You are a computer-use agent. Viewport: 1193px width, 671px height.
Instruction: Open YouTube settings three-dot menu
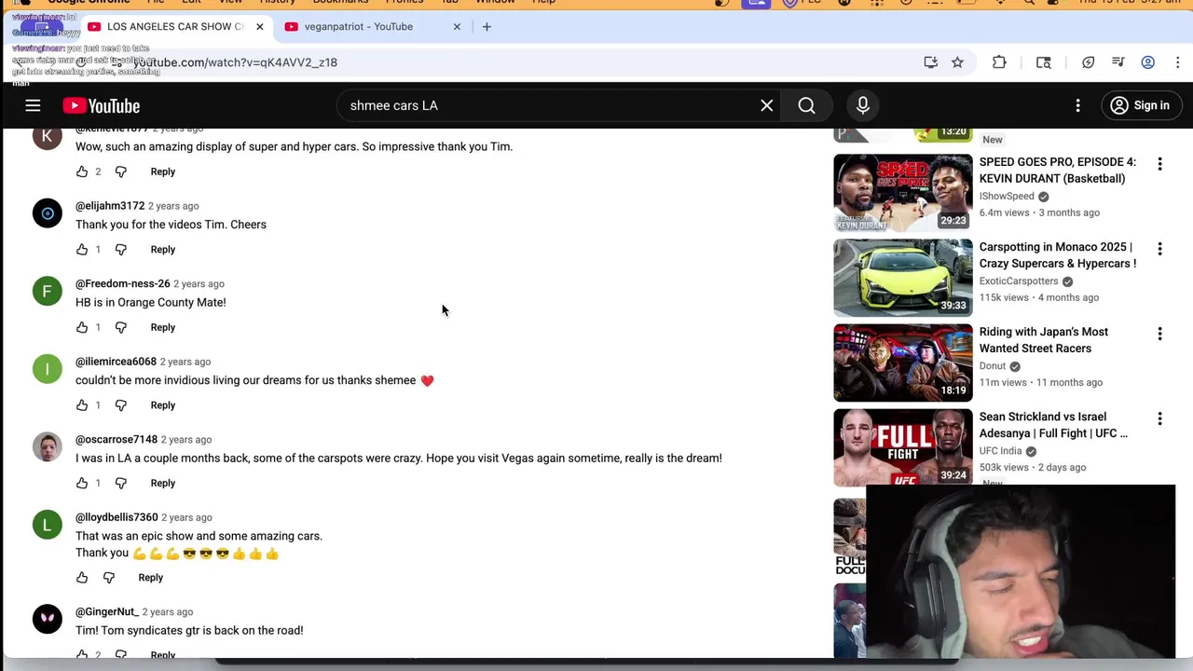[x=1077, y=105]
